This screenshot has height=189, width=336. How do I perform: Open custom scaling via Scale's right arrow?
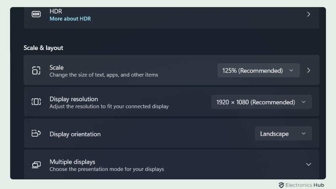(309, 71)
